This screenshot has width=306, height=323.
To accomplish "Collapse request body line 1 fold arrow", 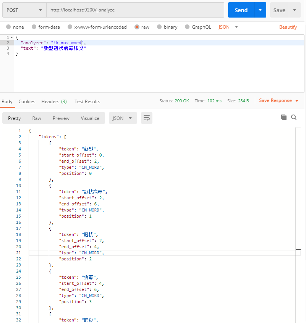I will point(12,37).
